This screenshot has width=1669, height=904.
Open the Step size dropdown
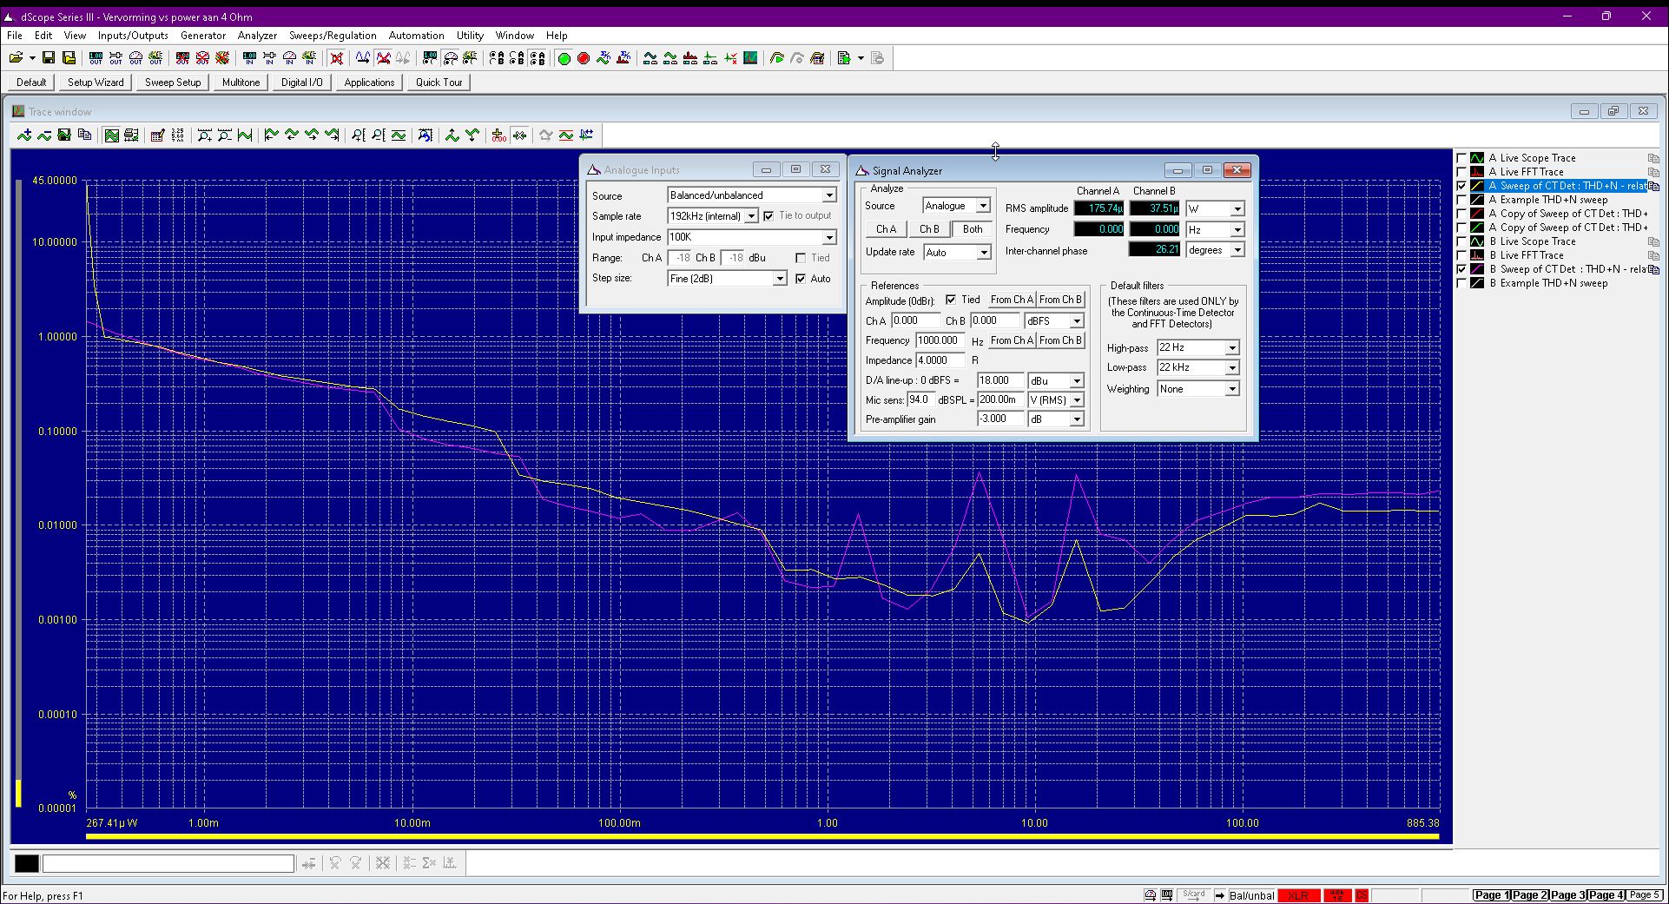point(780,279)
